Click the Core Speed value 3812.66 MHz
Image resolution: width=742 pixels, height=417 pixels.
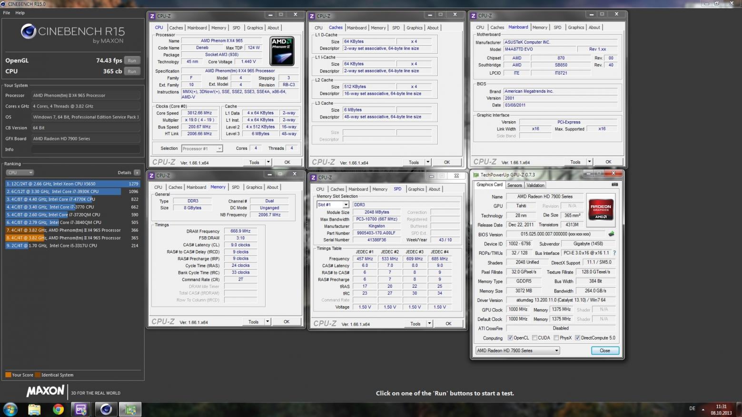click(x=199, y=113)
